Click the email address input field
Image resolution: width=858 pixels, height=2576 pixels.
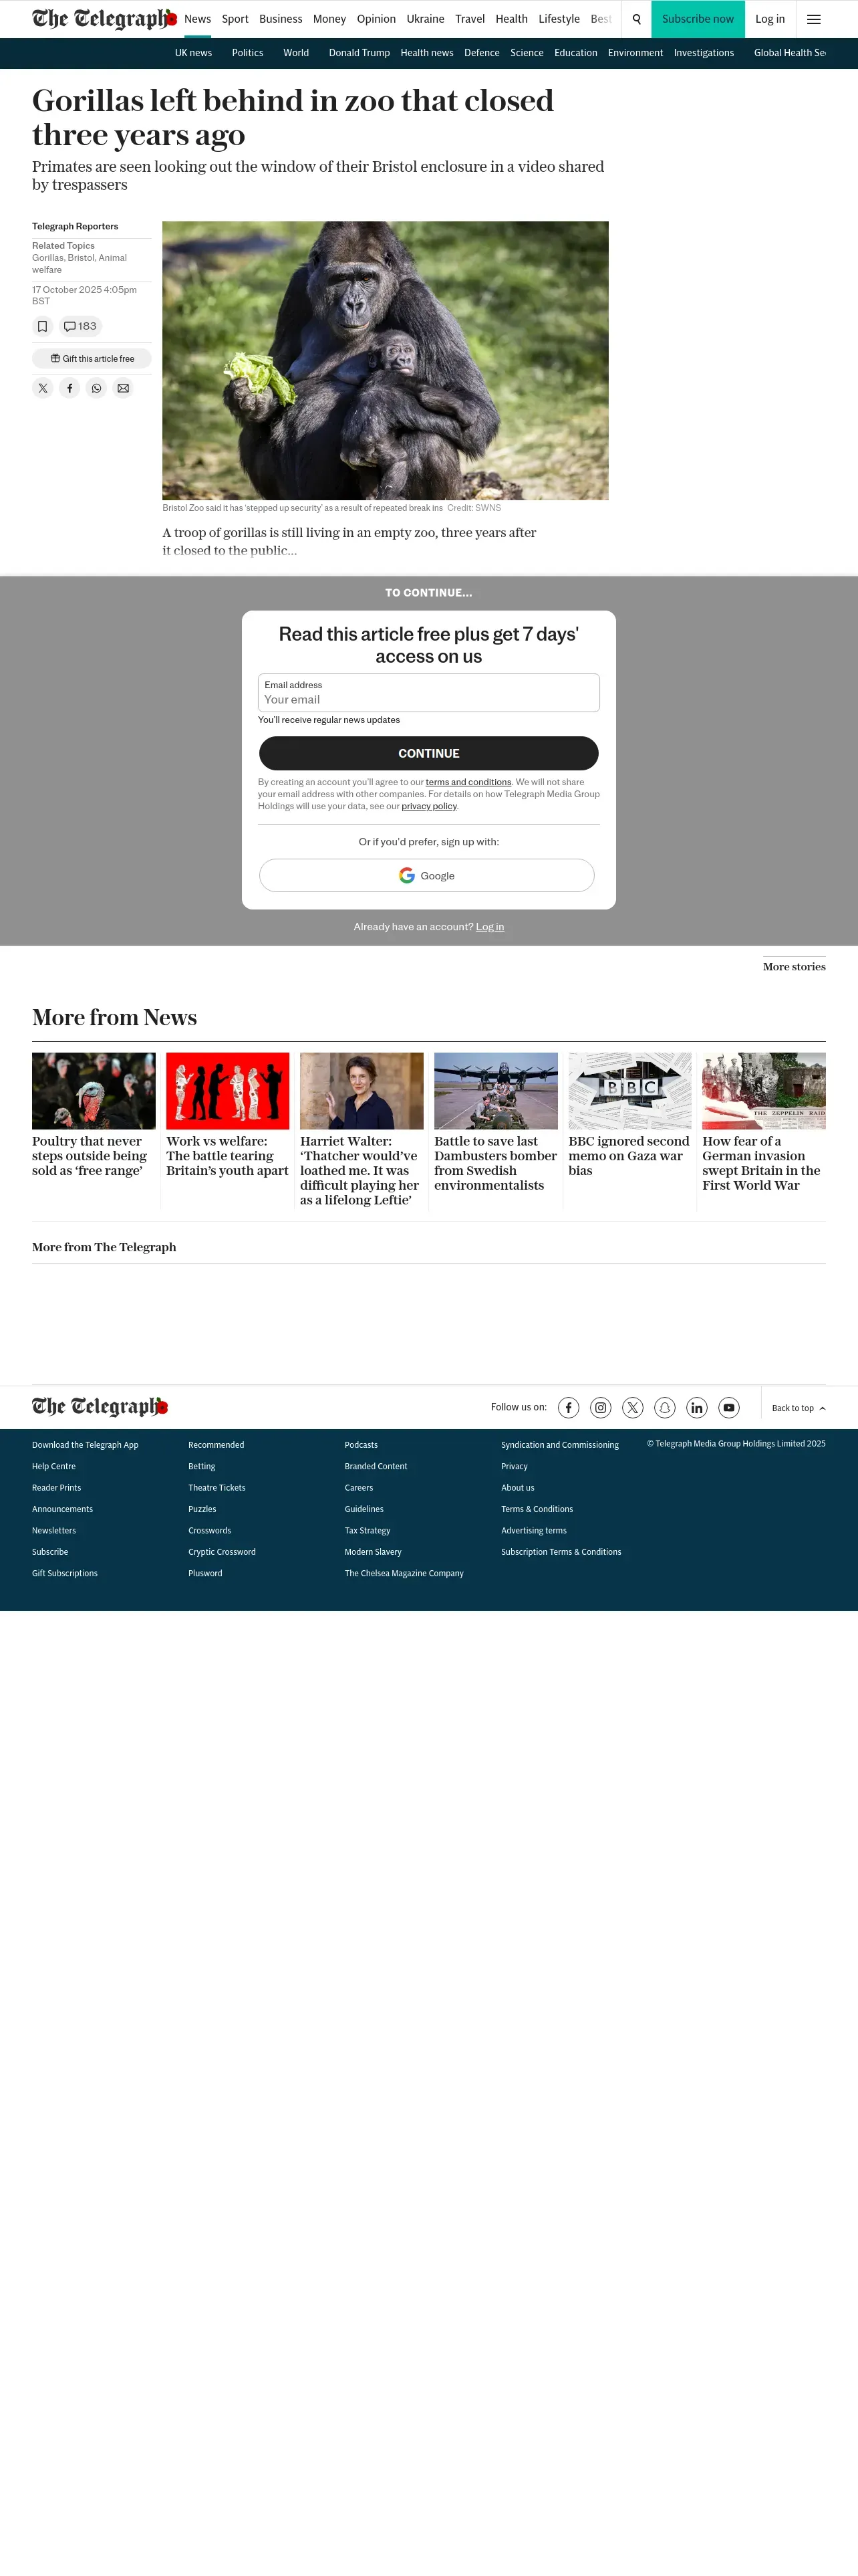pos(428,692)
